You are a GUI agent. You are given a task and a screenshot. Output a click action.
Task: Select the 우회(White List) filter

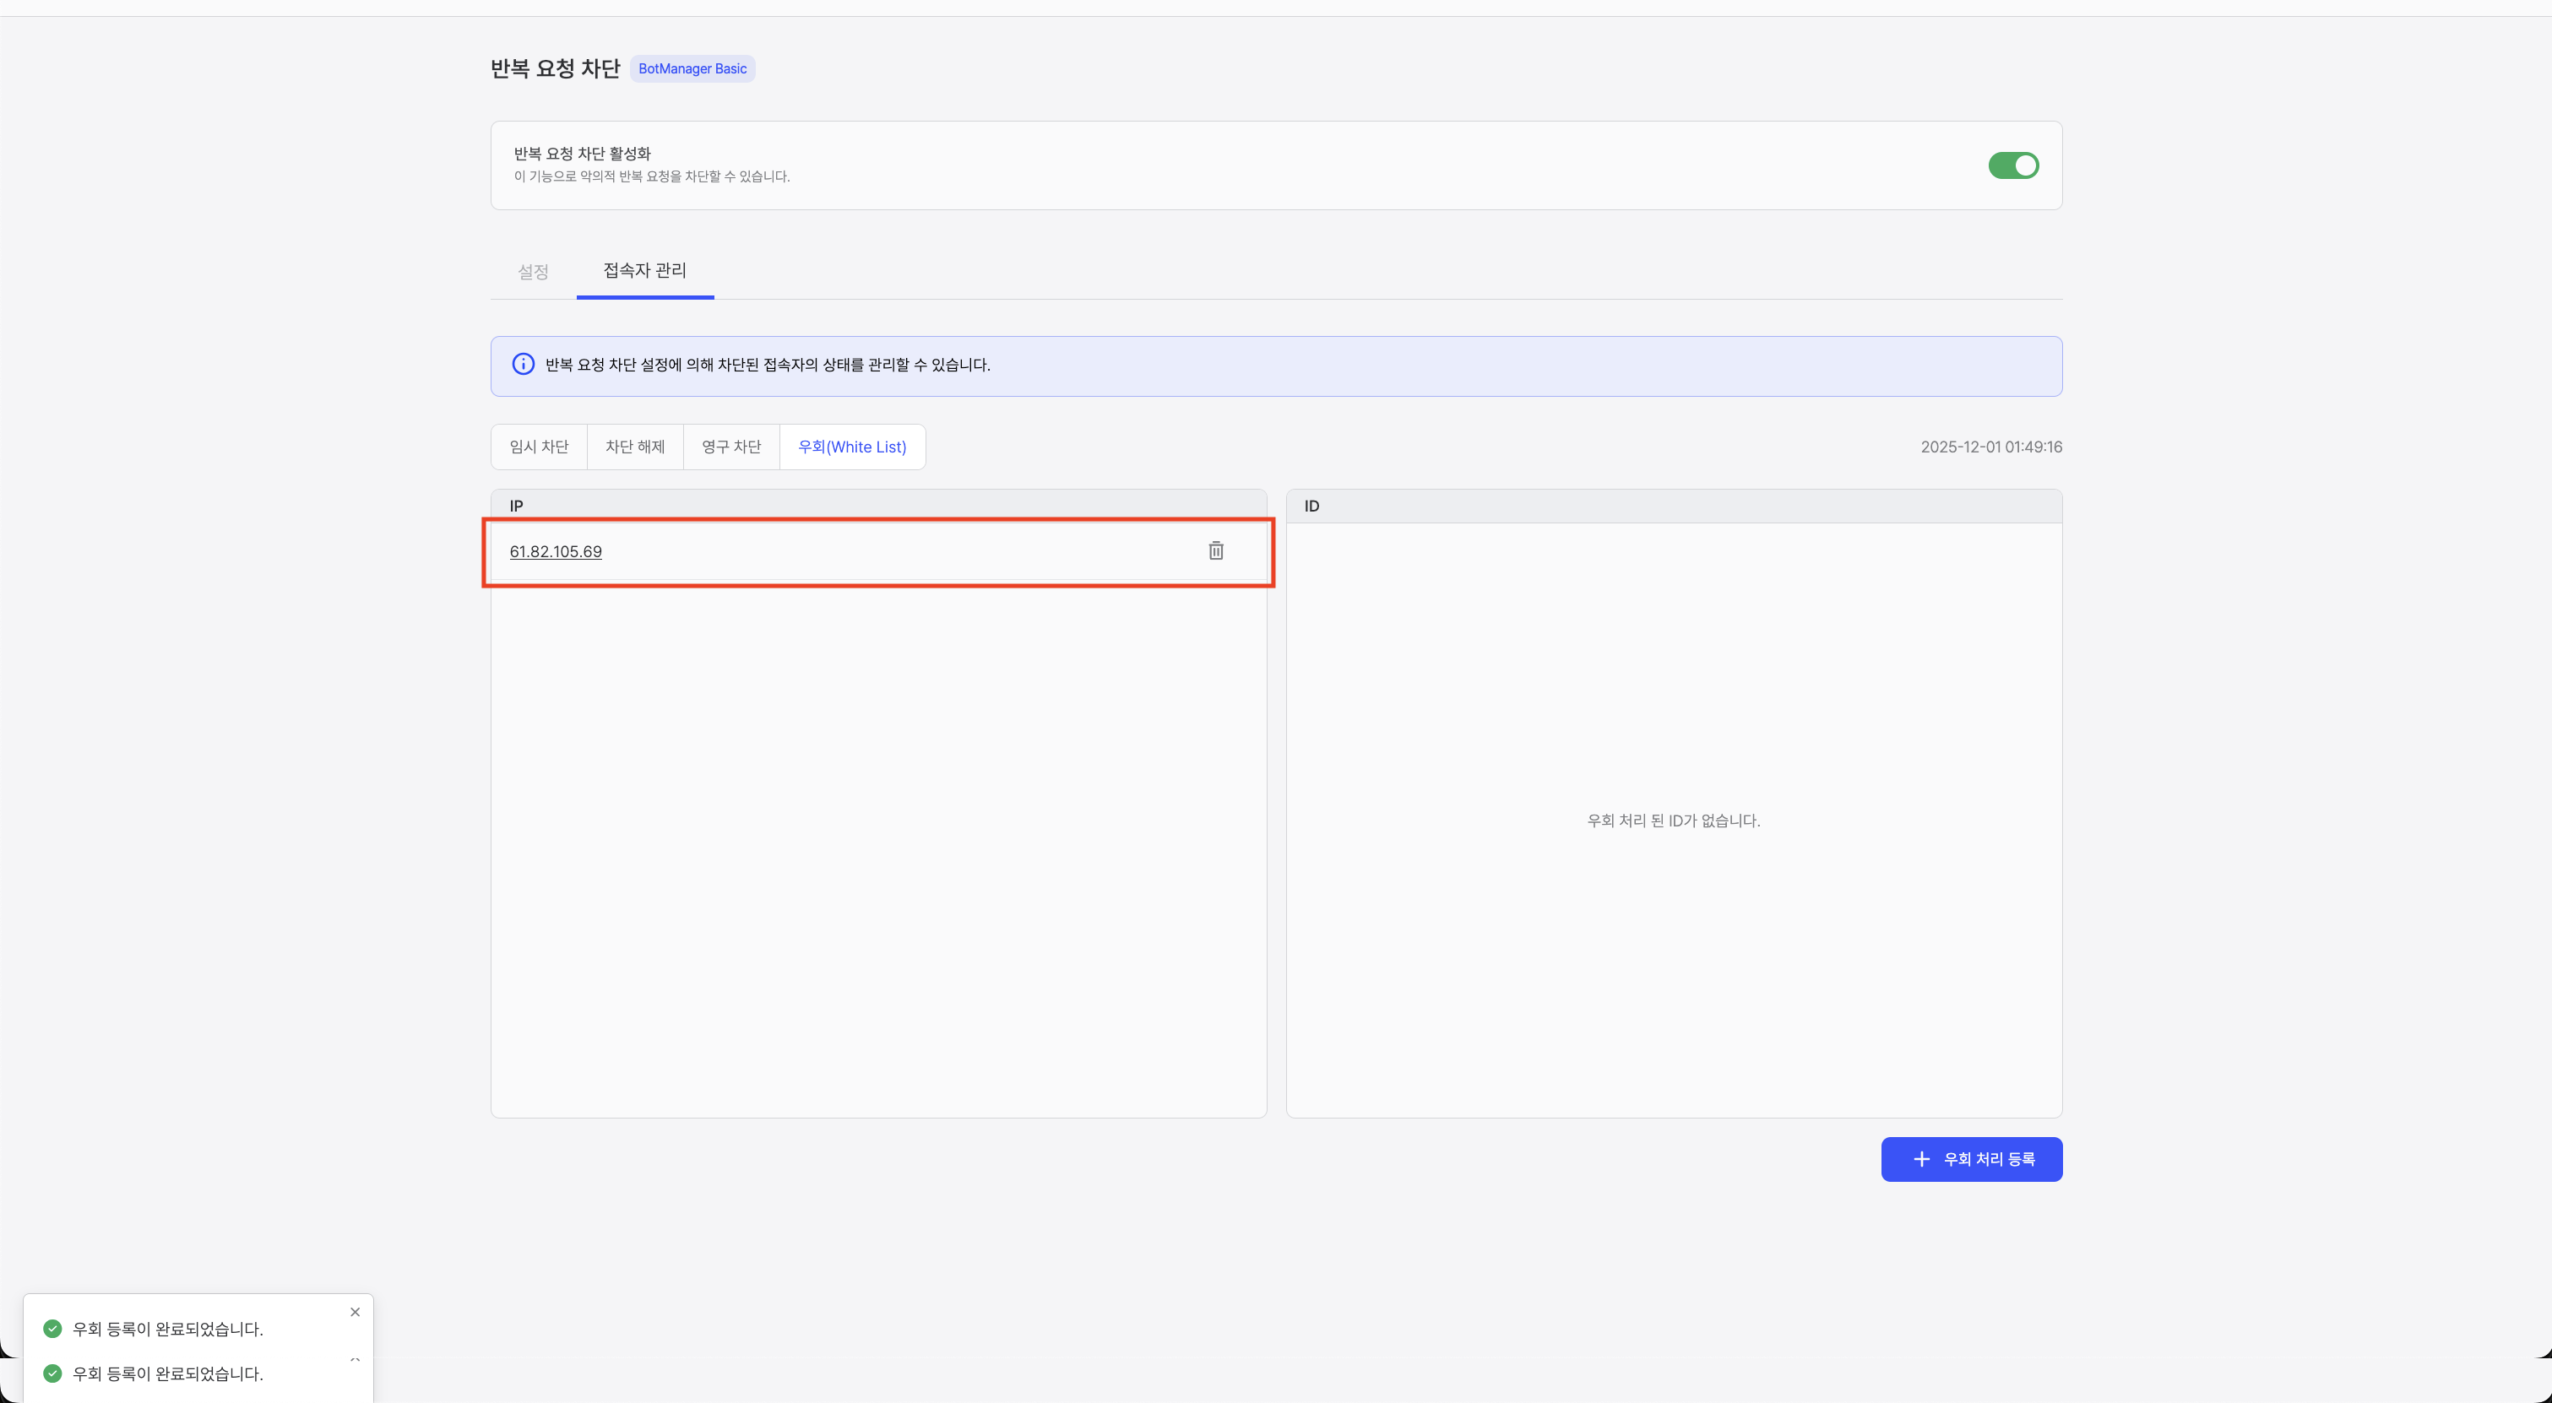click(x=852, y=447)
